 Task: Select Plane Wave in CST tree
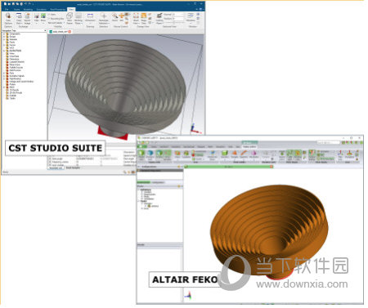pos(15,65)
